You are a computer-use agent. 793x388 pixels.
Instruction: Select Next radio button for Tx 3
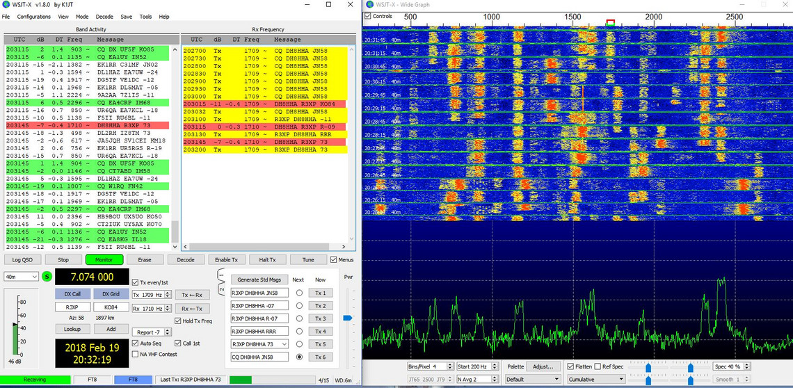pos(299,318)
